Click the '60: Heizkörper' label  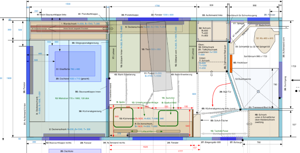[x=240, y=62]
